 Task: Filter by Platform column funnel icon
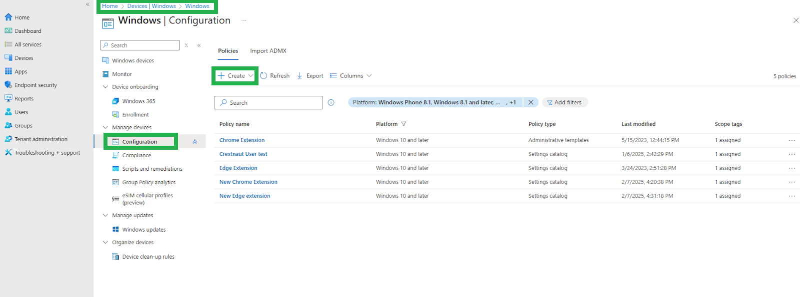403,124
